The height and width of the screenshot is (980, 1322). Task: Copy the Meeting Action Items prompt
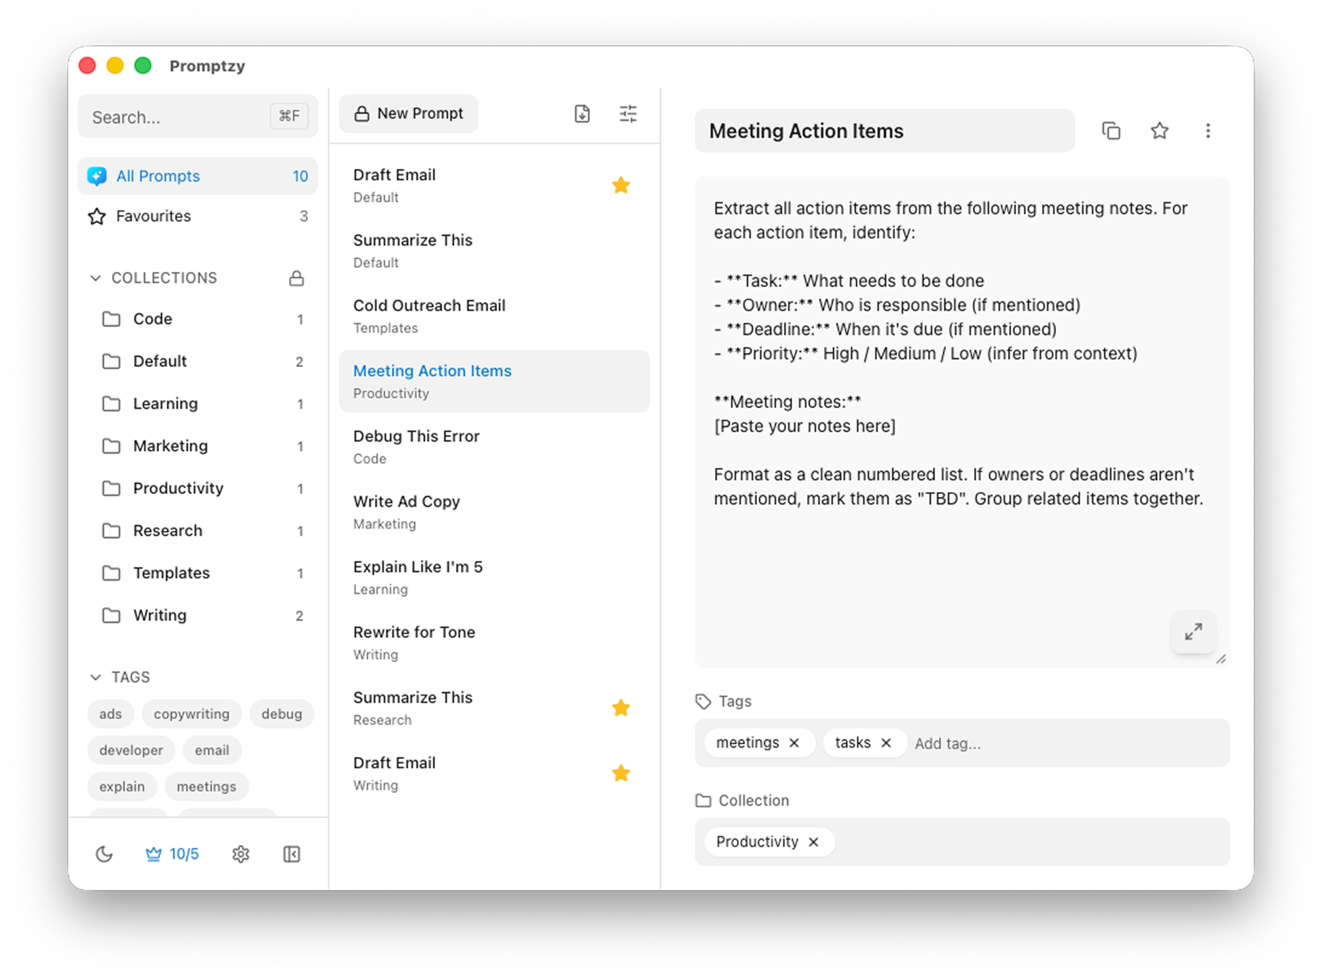(x=1111, y=131)
